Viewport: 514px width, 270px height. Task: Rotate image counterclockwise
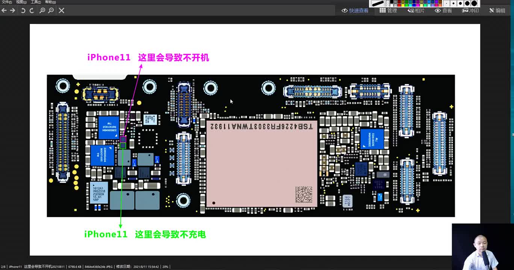[x=23, y=10]
